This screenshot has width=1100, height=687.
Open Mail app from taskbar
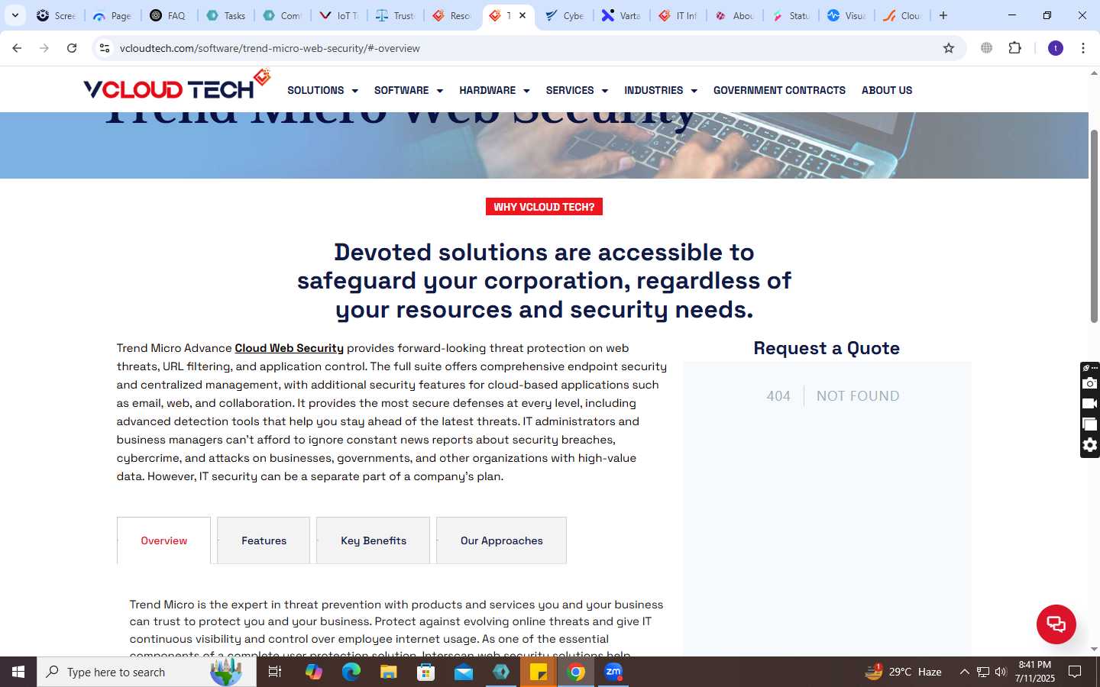pos(464,672)
